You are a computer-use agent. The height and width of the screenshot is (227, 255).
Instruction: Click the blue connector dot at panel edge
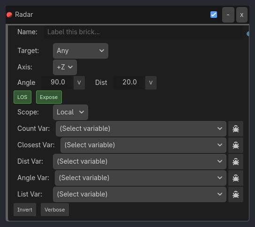[x=248, y=34]
